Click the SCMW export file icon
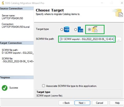The height and width of the screenshot is (107, 124). [x=95, y=29]
